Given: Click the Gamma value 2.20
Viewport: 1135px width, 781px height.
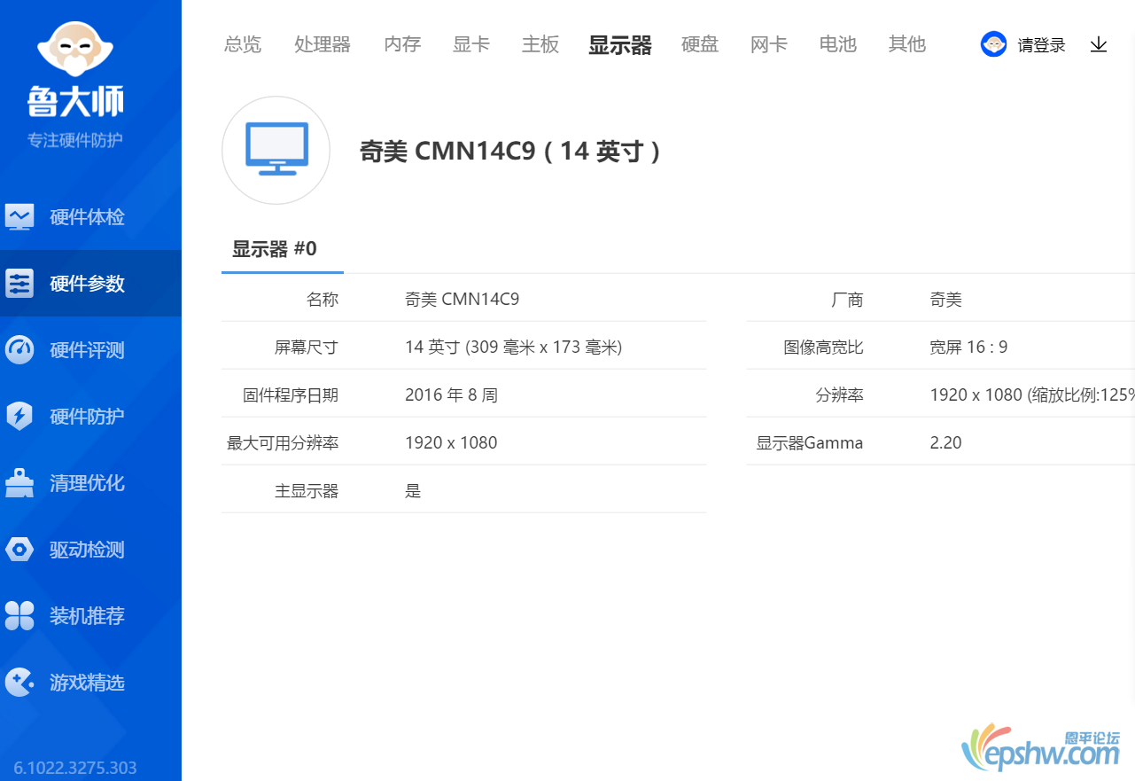Looking at the screenshot, I should tap(945, 443).
